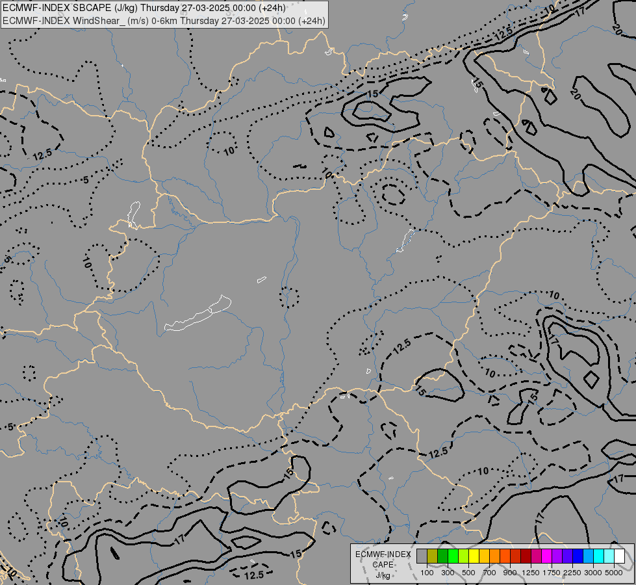
Task: Click the legend title 'ECMWF-INDEX CAPE J/kg'
Action: [x=383, y=565]
